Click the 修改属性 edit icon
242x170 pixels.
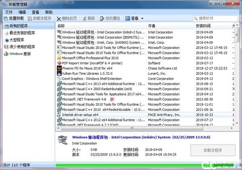(x=102, y=19)
